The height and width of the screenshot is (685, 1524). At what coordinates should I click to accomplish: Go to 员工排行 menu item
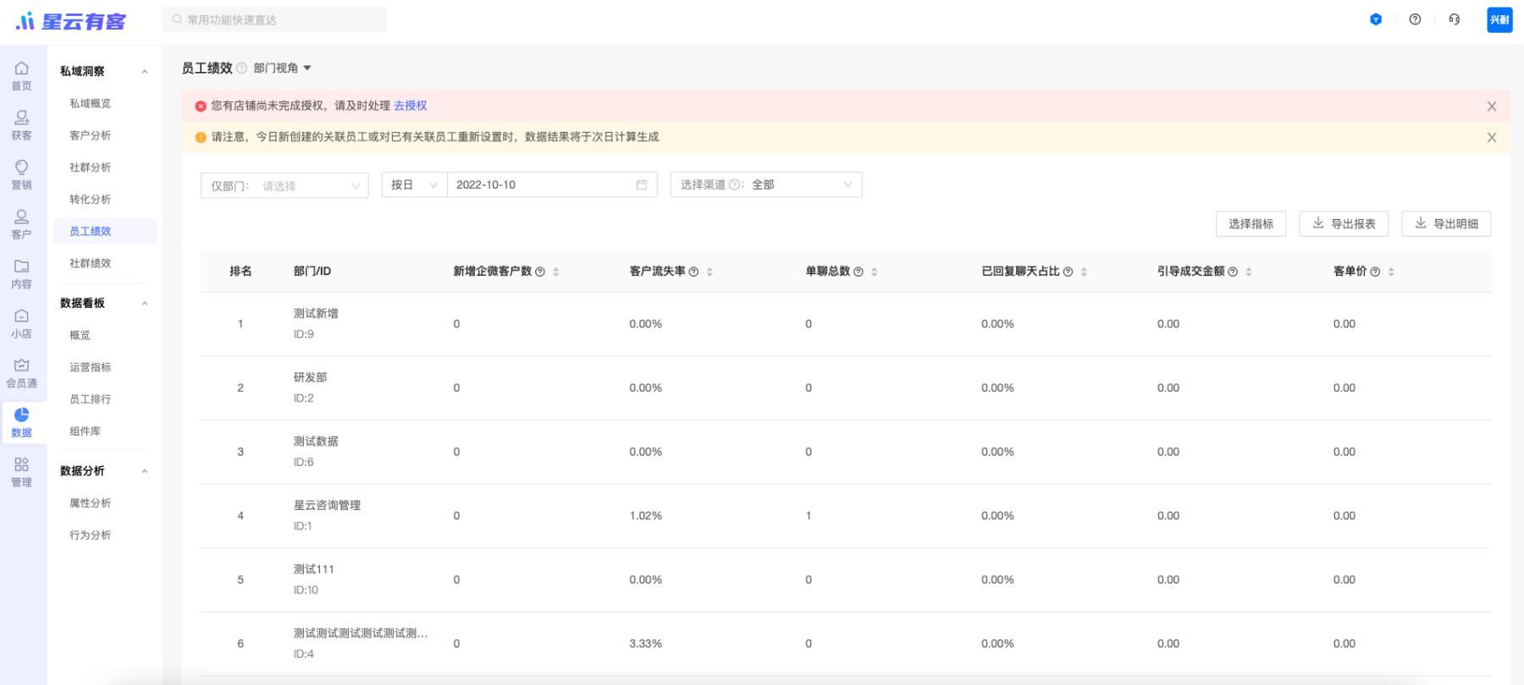click(x=91, y=399)
